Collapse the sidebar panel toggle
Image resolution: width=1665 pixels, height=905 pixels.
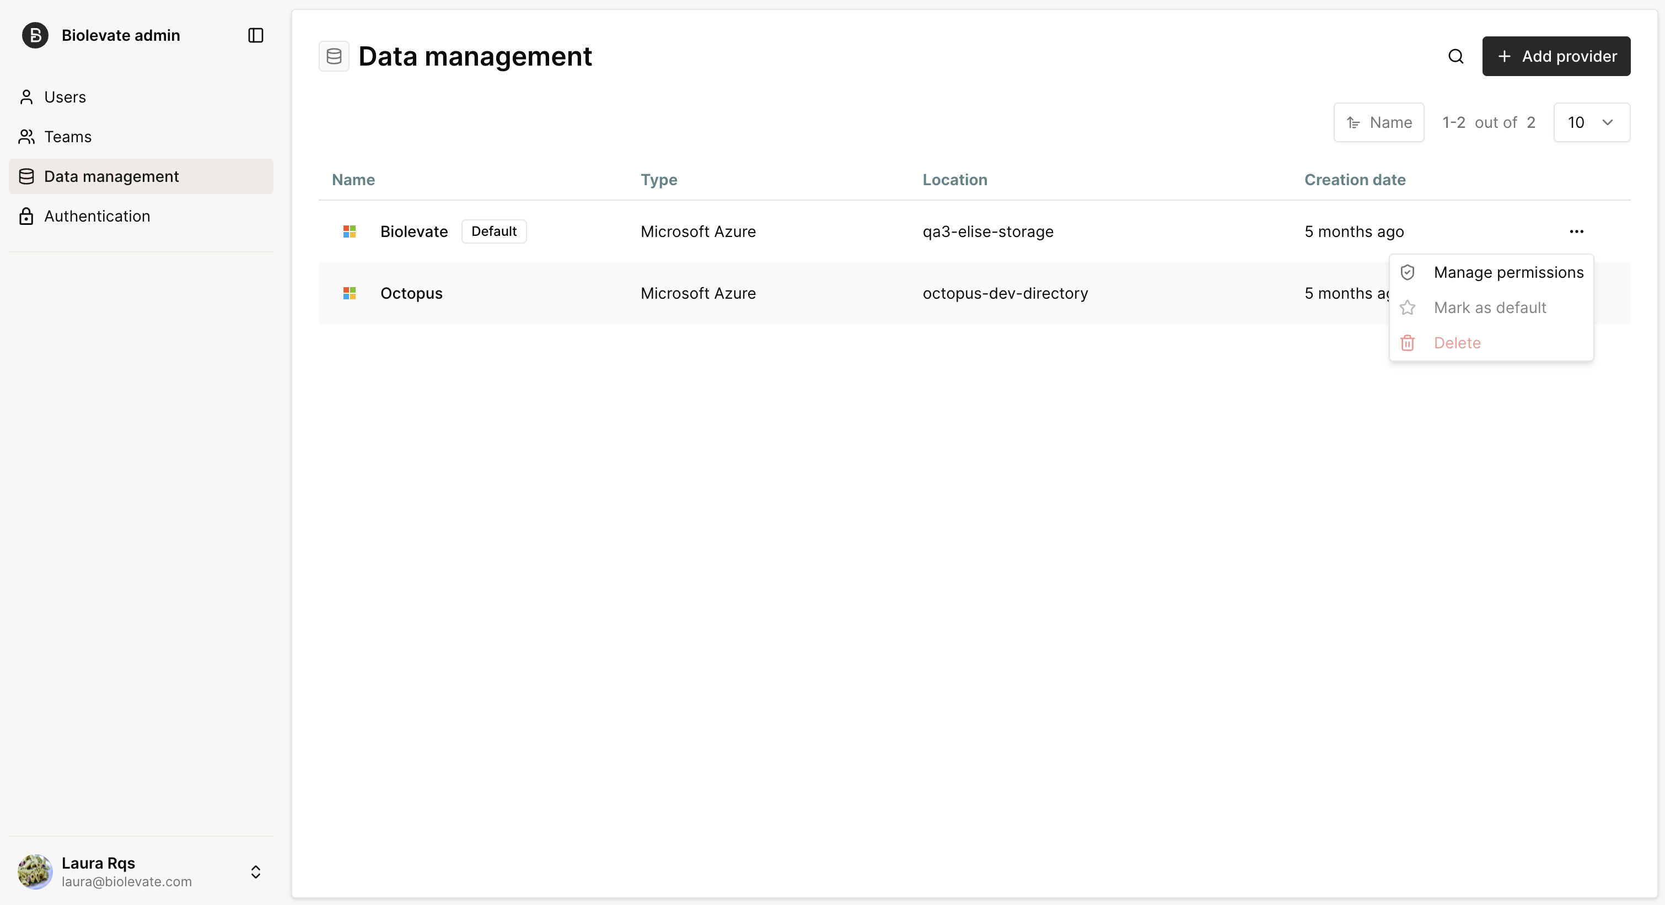(255, 35)
